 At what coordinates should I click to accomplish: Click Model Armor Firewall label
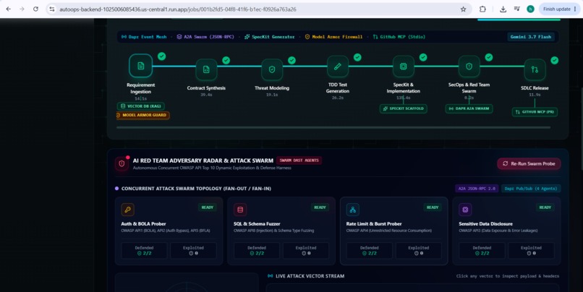point(333,37)
